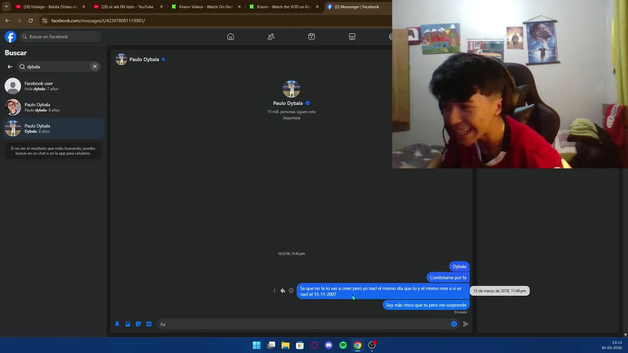This screenshot has height=353, width=628.
Task: Open the Reels video icon in top navigation
Action: [312, 37]
